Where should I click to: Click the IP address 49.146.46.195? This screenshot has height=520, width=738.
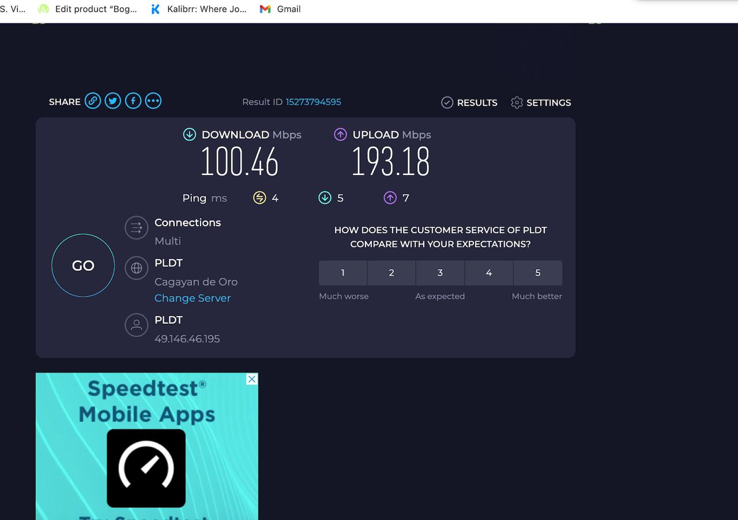pyautogui.click(x=187, y=339)
